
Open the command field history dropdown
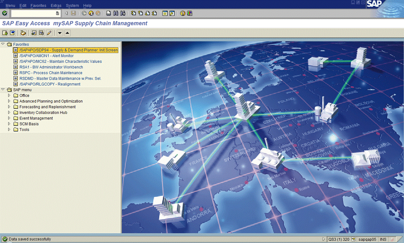click(58, 13)
